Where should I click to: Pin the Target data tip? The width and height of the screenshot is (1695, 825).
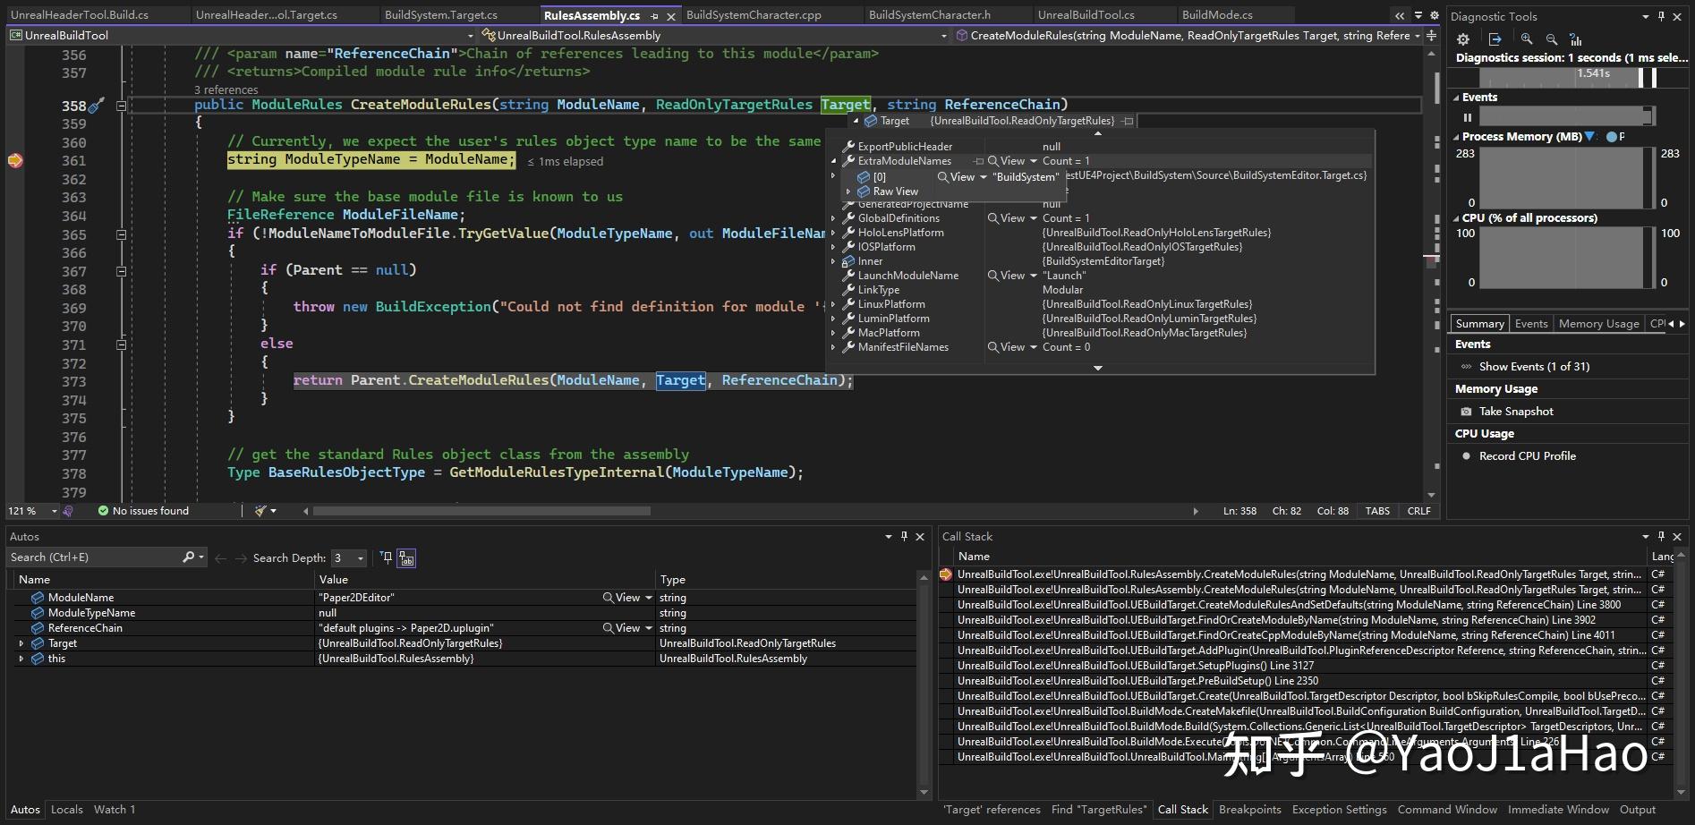click(x=1128, y=121)
